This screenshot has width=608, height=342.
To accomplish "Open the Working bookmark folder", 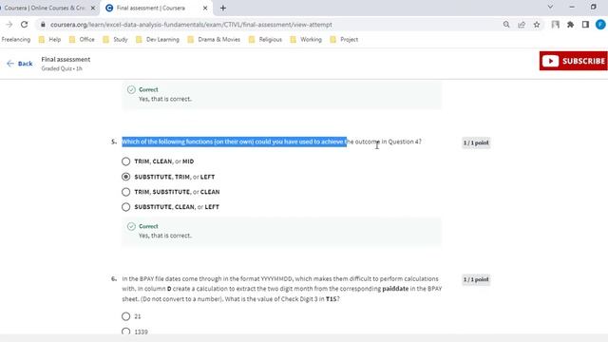I will coord(306,40).
